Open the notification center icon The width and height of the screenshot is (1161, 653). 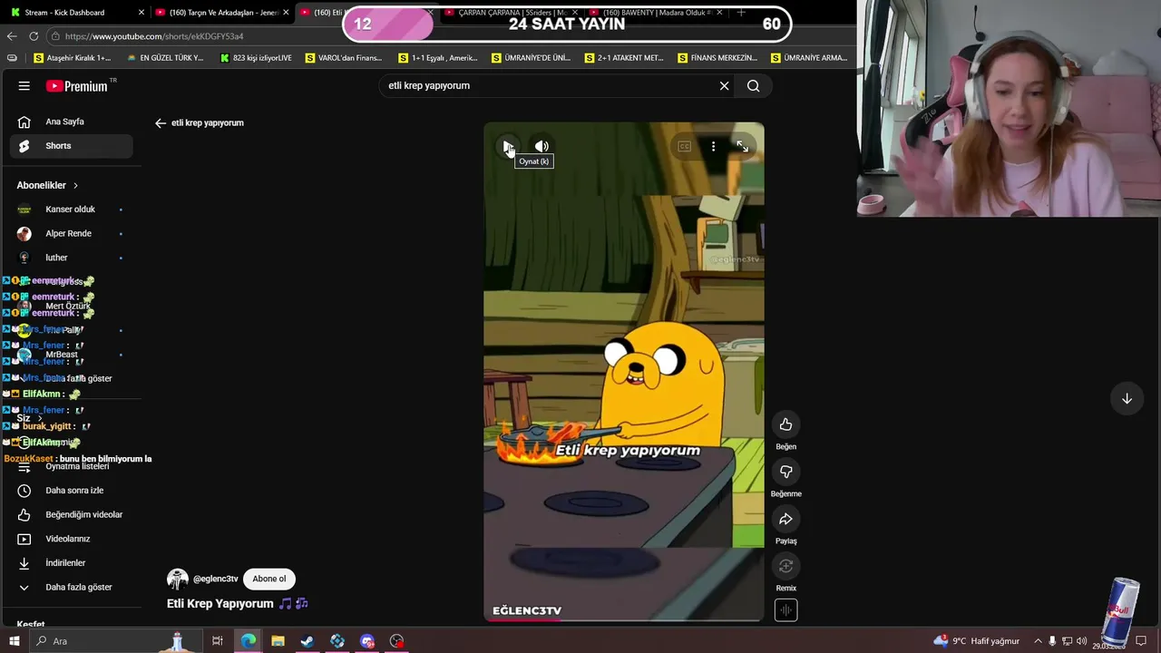[1139, 641]
